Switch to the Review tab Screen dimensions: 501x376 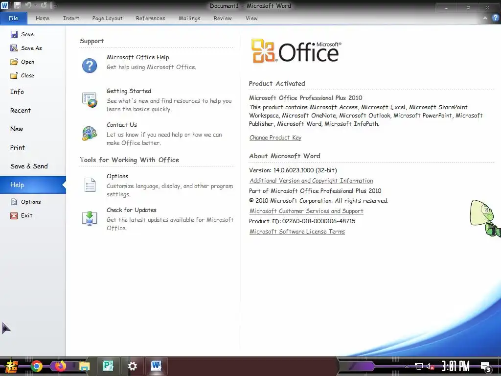[223, 18]
